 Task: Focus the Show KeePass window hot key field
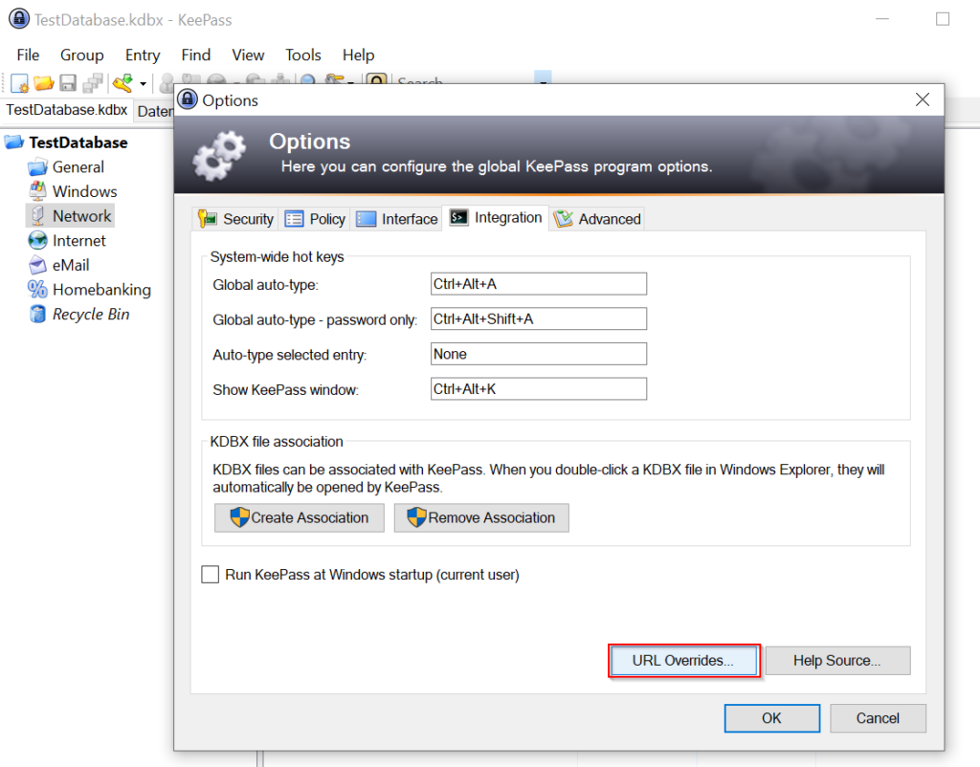(538, 389)
